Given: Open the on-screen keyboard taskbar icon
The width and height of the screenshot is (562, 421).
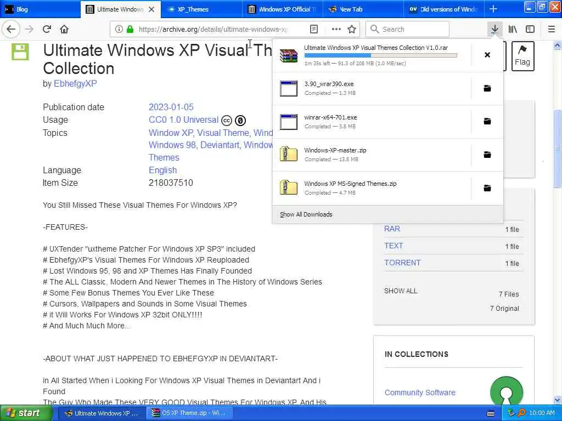Looking at the screenshot, I should point(491,413).
